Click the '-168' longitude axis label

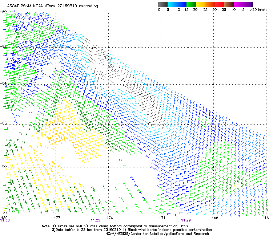point(213,218)
